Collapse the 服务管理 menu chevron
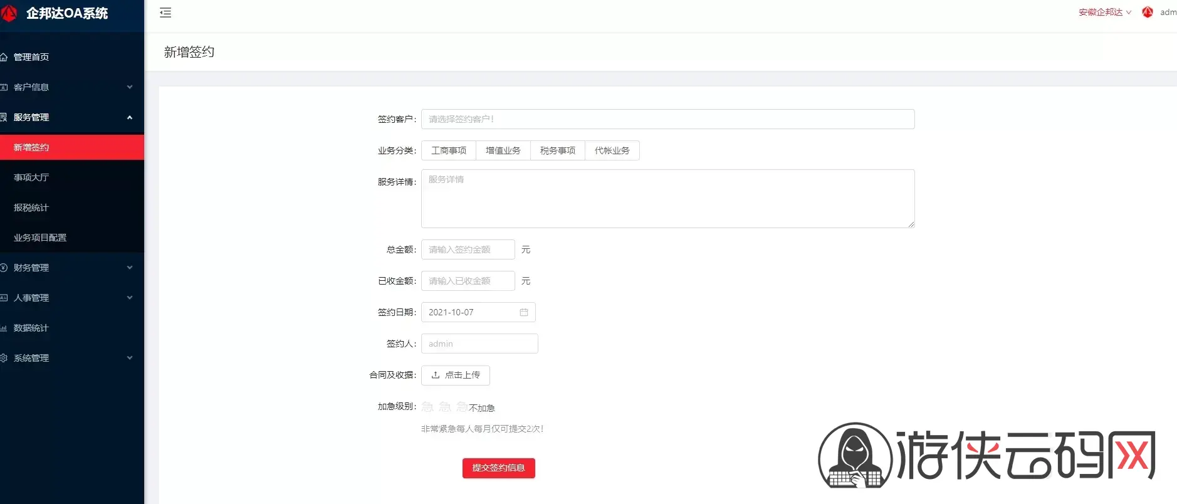 point(130,117)
